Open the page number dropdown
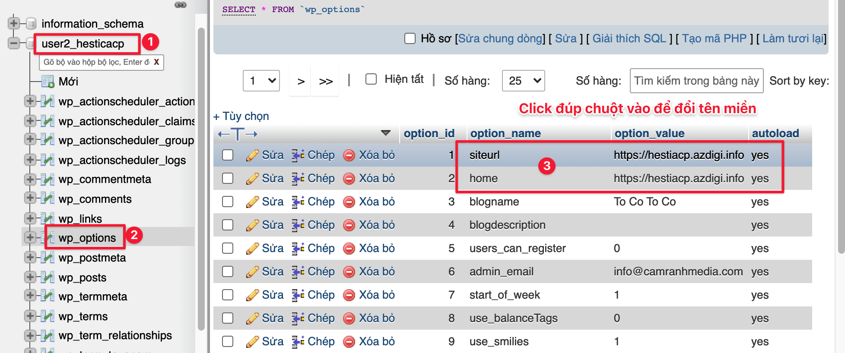This screenshot has width=845, height=353. [261, 81]
